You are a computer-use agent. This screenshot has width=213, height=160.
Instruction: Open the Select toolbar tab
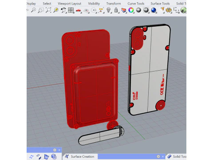(47, 4)
